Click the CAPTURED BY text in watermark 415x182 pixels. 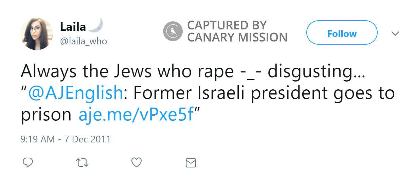(x=227, y=25)
